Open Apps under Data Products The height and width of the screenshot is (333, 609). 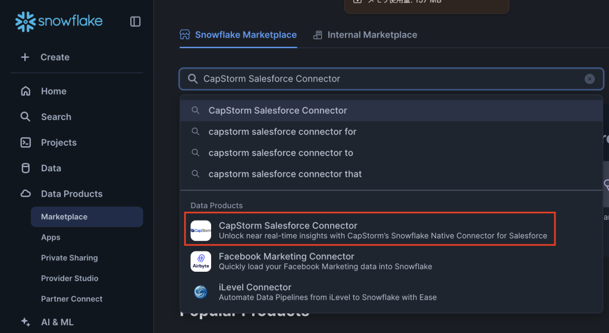click(51, 237)
